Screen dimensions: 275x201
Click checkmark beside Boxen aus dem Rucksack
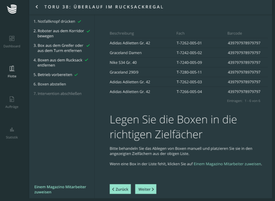pyautogui.click(x=86, y=60)
